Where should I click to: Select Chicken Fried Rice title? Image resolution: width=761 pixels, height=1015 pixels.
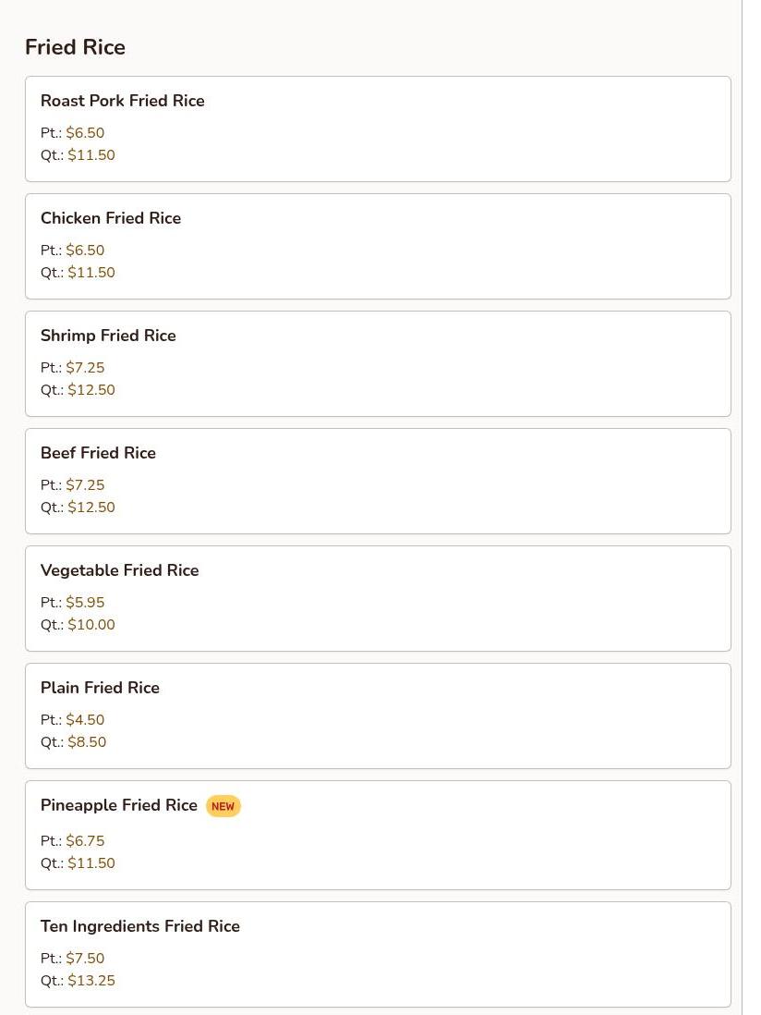point(111,218)
